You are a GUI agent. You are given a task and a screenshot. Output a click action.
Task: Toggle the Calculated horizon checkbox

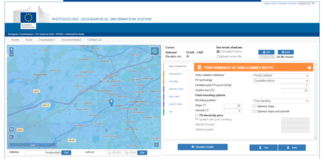coord(218,52)
